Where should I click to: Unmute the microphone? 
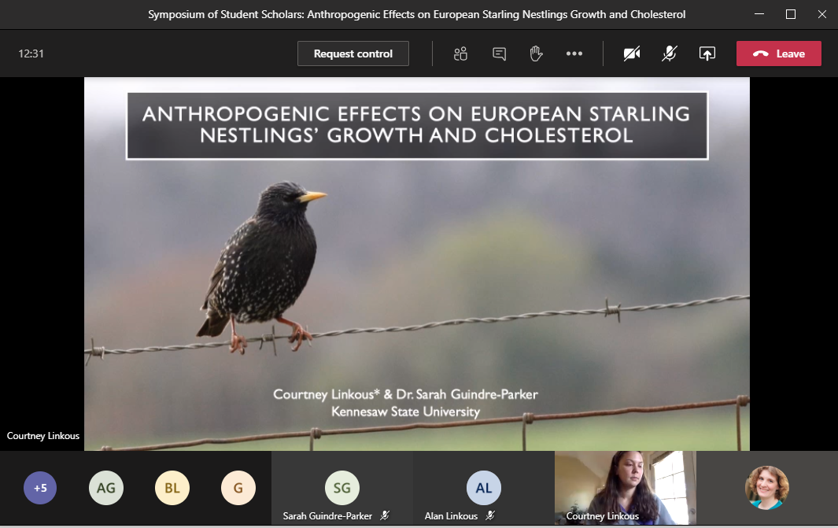(670, 54)
